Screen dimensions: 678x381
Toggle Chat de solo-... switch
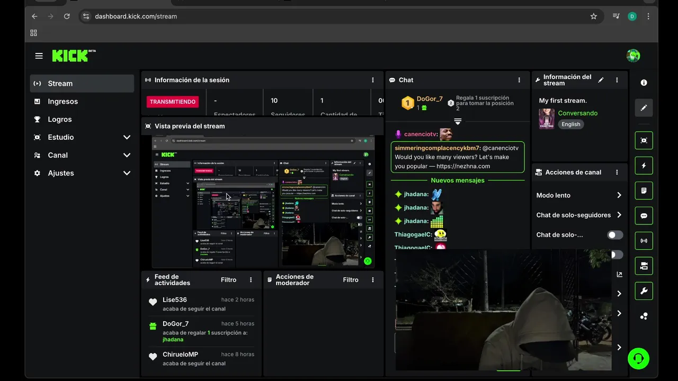pos(615,235)
